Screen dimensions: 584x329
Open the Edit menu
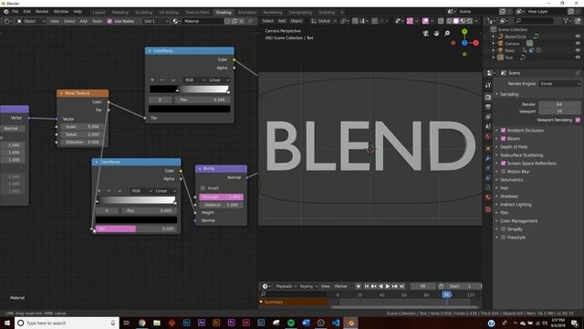coord(26,12)
